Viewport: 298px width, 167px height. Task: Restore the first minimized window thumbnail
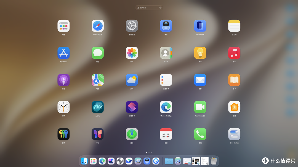(x=187, y=161)
